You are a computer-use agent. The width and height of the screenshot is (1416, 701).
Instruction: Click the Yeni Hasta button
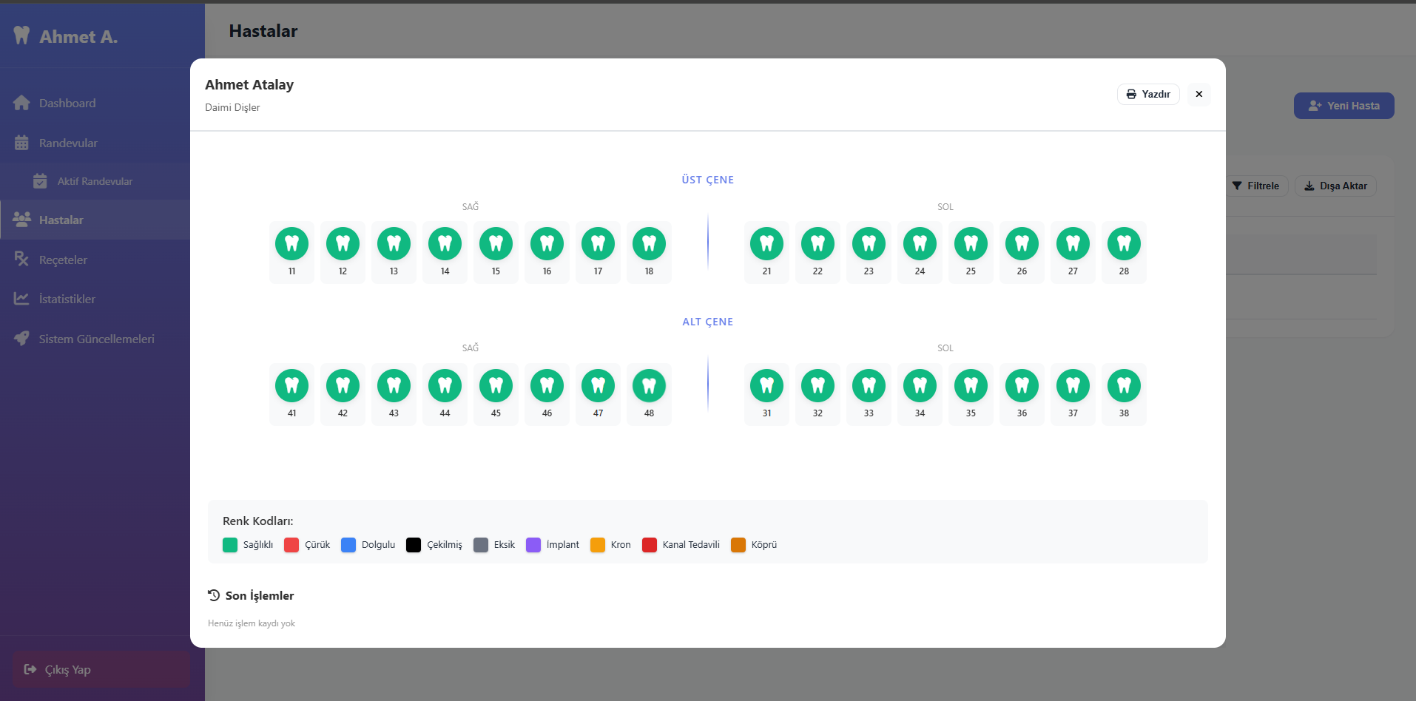(1343, 106)
